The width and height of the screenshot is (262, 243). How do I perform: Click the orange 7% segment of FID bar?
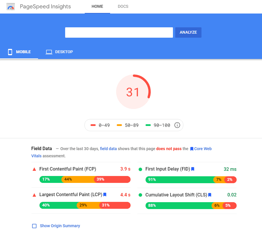219,180
